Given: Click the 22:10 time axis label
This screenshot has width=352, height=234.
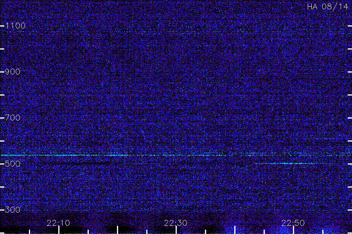Looking at the screenshot, I should click(58, 223).
